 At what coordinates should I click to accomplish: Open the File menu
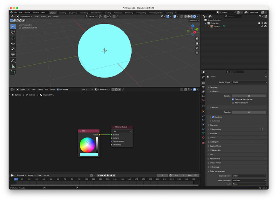point(16,12)
